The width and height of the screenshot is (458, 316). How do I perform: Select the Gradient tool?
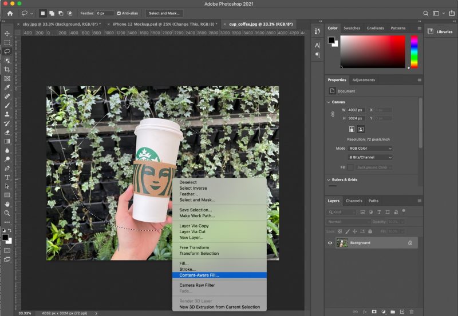tap(7, 141)
